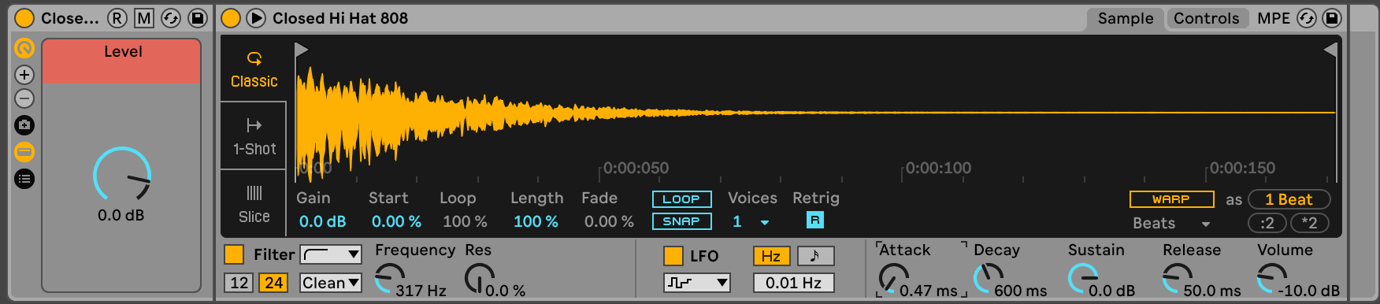This screenshot has height=304, width=1380.
Task: Switch to Slice playback mode
Action: click(x=254, y=204)
